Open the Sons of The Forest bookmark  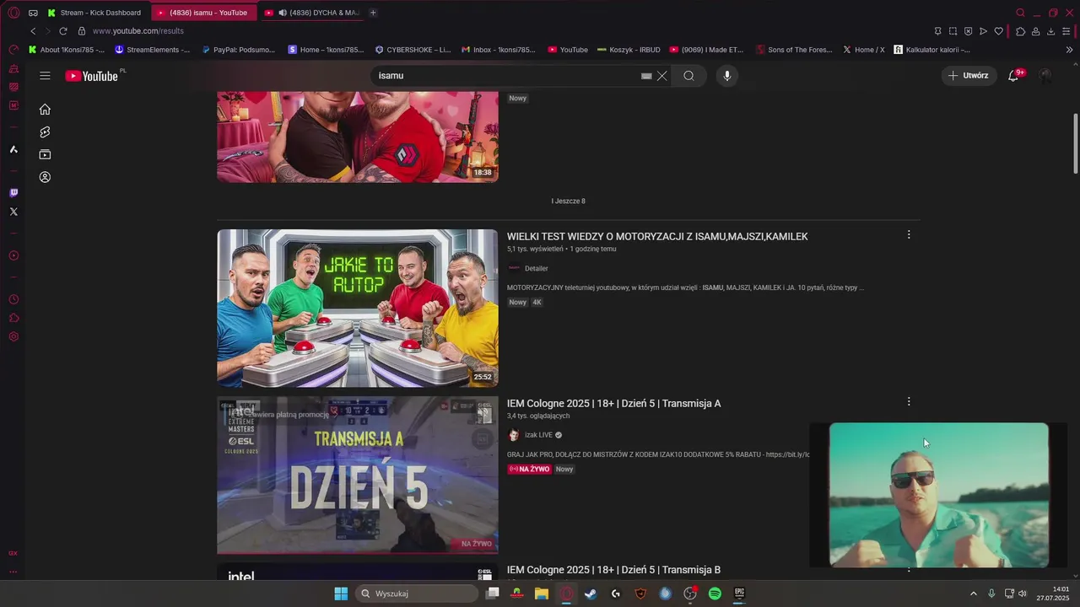coord(795,50)
